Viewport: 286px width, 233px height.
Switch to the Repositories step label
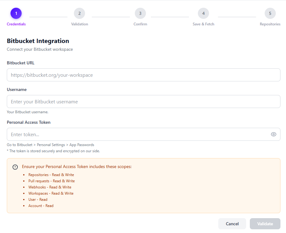pos(270,24)
